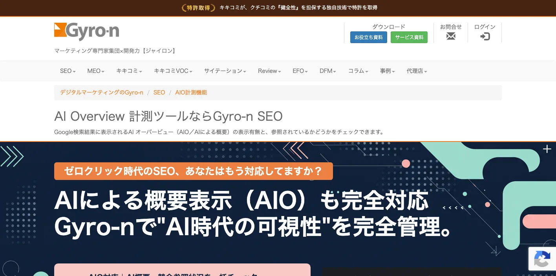Click the ログイン label text

point(485,27)
